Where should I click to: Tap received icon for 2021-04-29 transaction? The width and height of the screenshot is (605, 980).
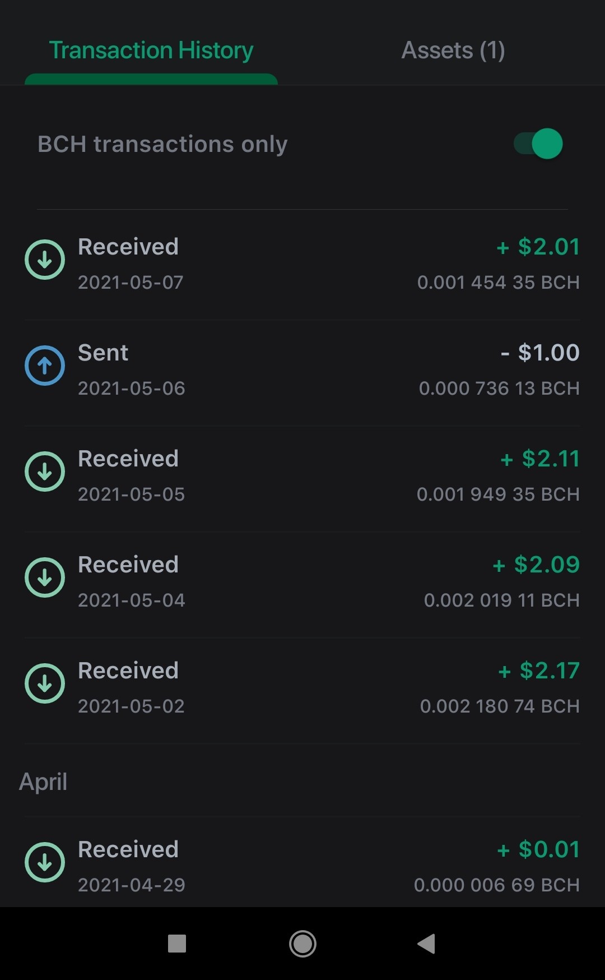pos(45,862)
